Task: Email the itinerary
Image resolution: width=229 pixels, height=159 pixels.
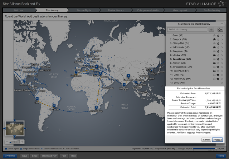Action: click(35, 156)
